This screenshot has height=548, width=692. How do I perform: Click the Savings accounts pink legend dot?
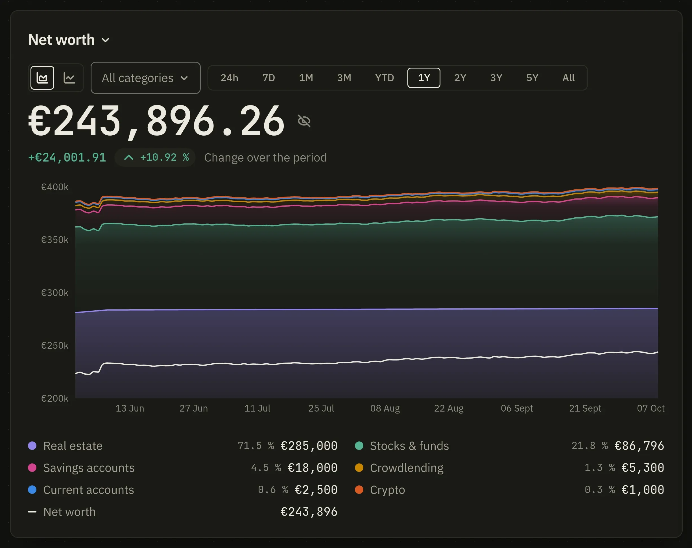tap(32, 468)
